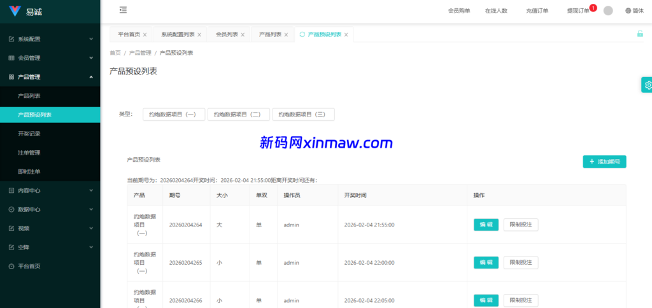Expand the 视频 menu chevron
The height and width of the screenshot is (308, 652).
91,228
